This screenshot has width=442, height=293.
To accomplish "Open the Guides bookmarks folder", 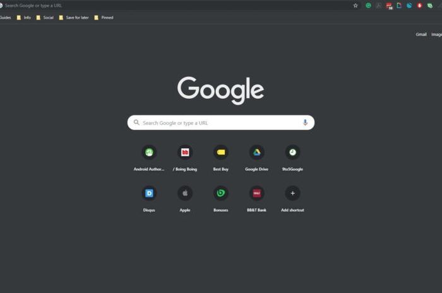I will (5, 18).
